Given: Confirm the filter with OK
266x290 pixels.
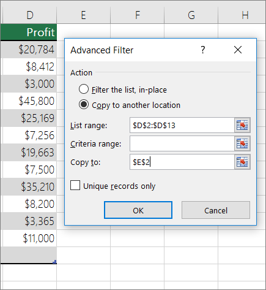Looking at the screenshot, I should click(138, 210).
